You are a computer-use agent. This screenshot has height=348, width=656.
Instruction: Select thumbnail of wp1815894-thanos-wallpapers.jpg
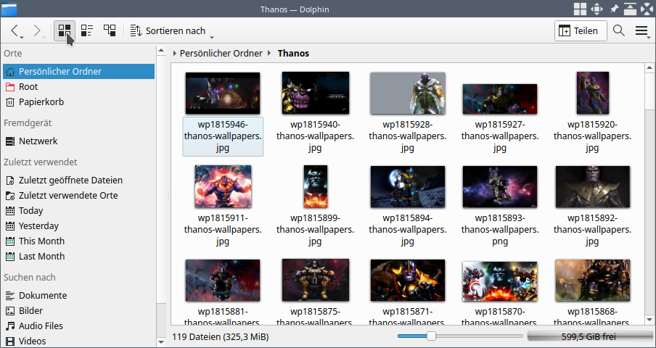tap(408, 187)
